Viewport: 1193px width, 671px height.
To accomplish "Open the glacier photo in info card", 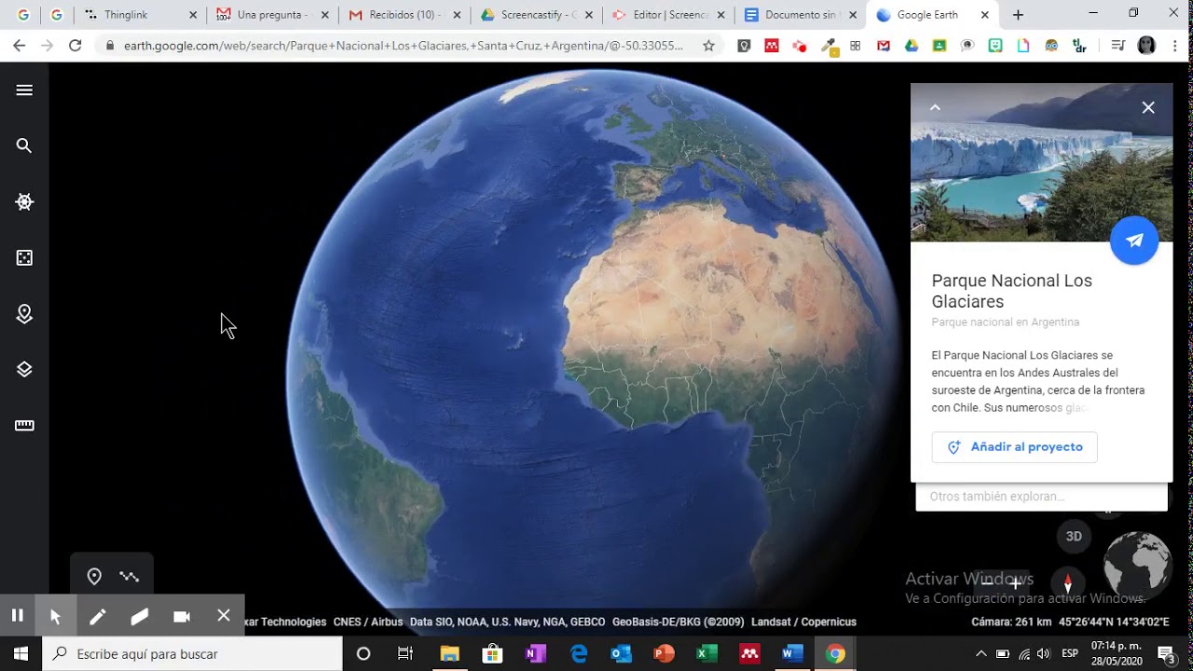I will pyautogui.click(x=1041, y=163).
